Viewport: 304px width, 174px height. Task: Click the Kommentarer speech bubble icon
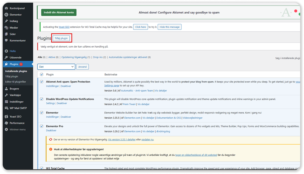click(x=6, y=40)
